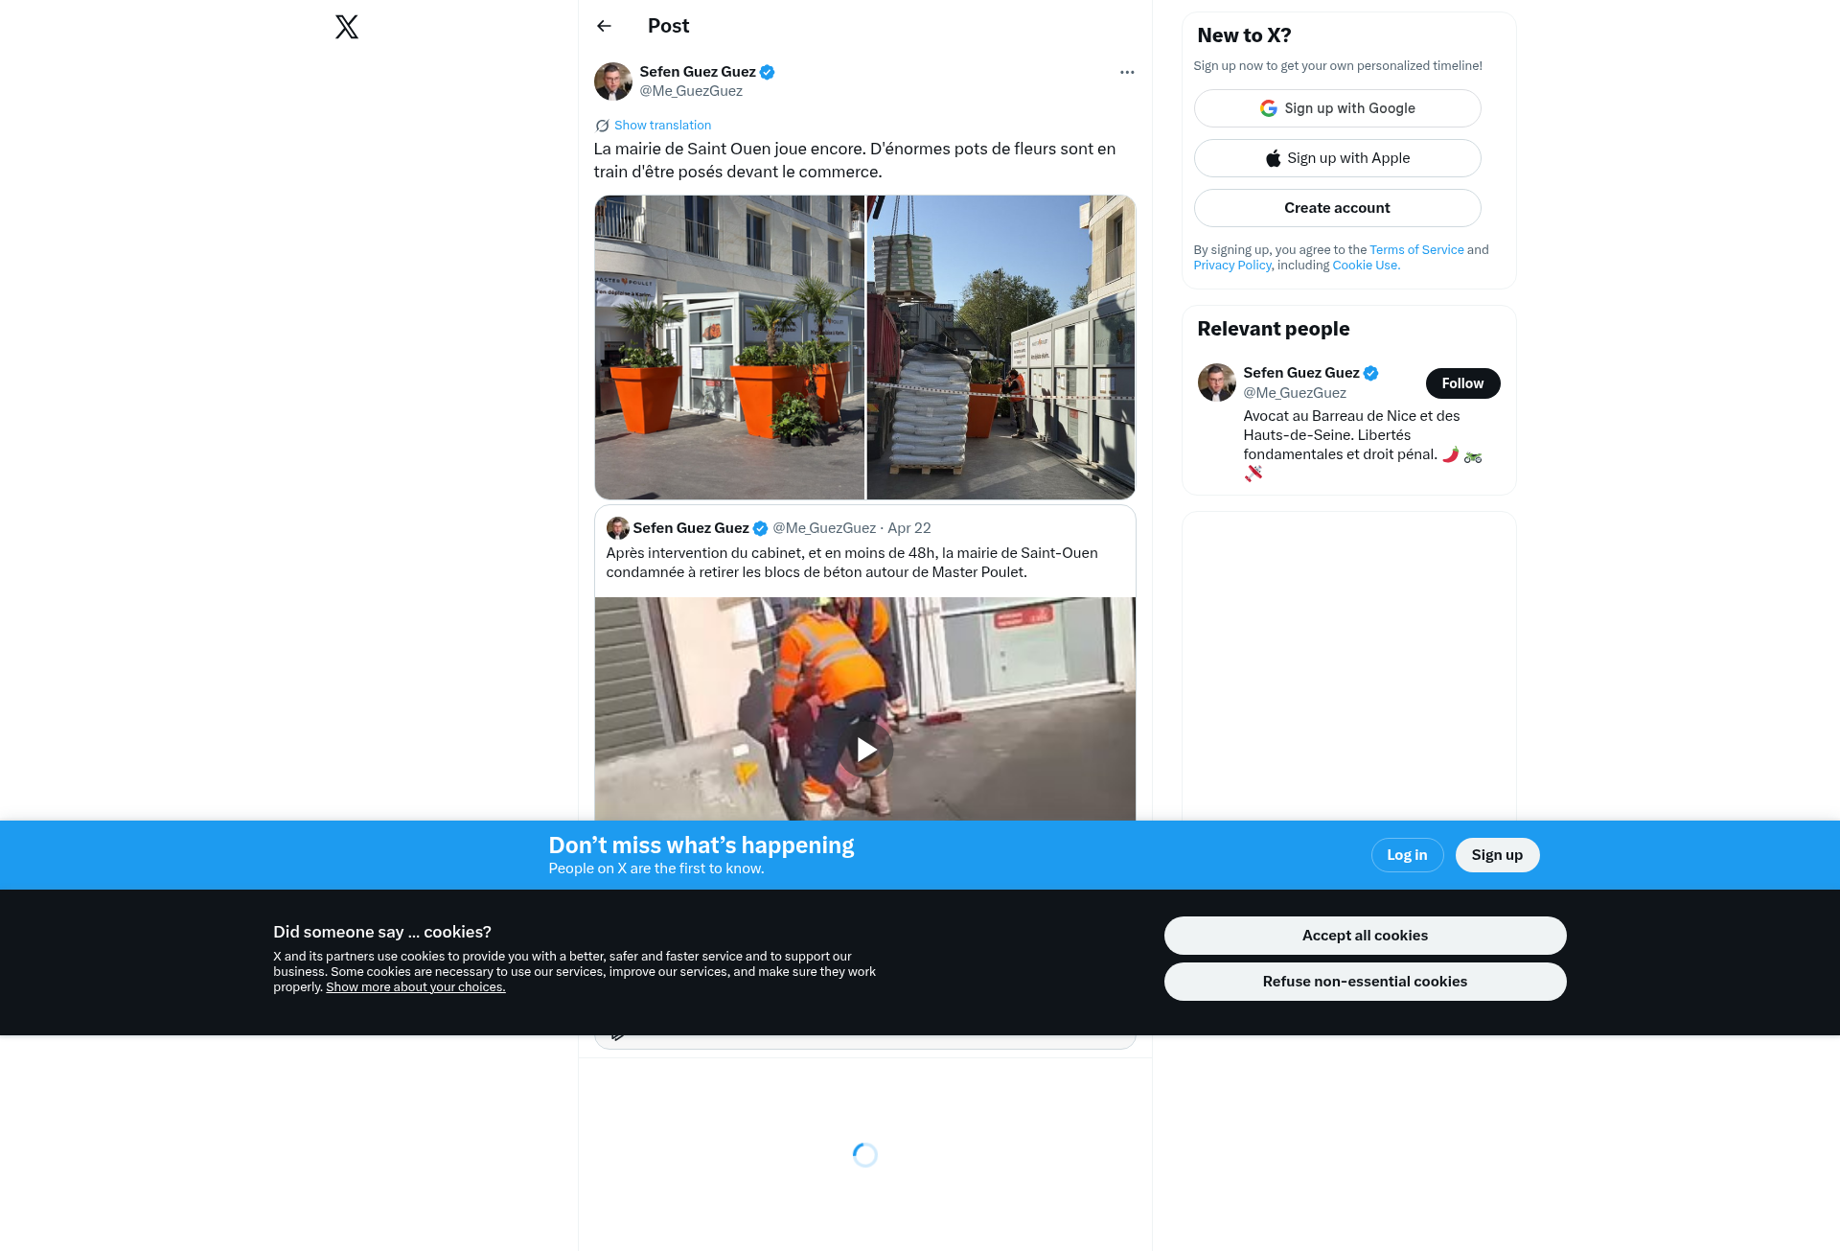Open the Privacy Policy link
1840x1251 pixels.
1231,266
